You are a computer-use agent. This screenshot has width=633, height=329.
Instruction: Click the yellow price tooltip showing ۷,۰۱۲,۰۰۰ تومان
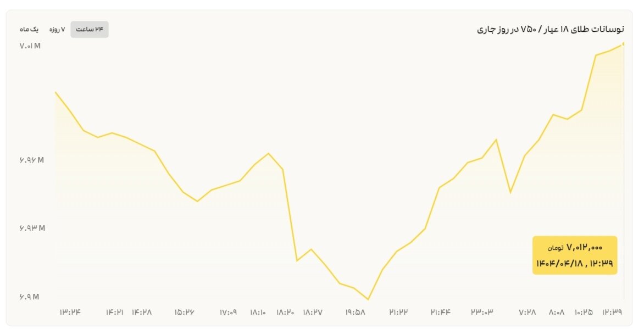[574, 255]
